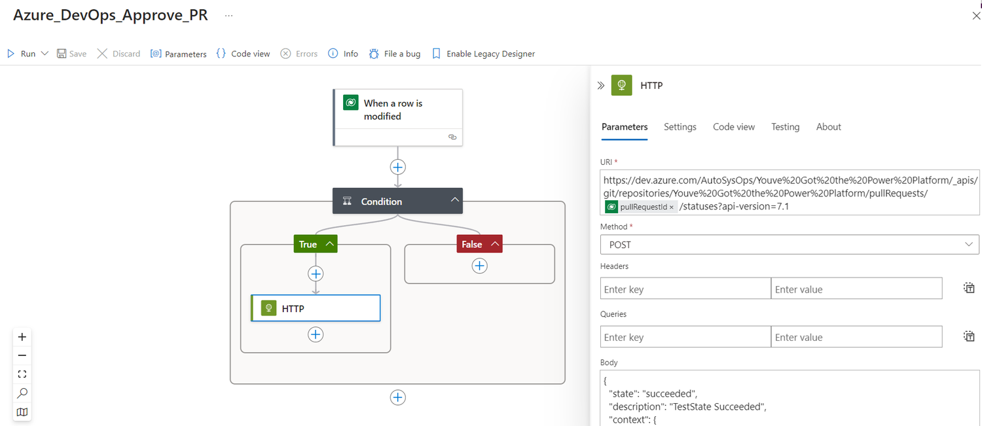
Task: Enable Legacy Designer
Action: (x=482, y=53)
